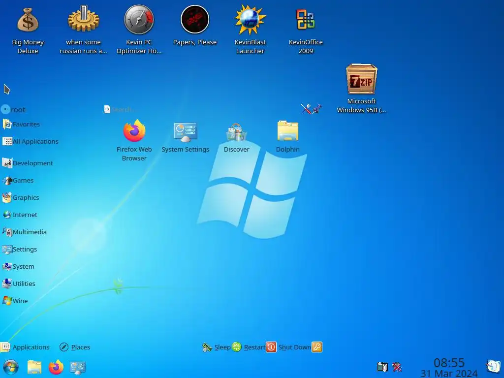Pin the launcher open with pushpin icon
504x378 pixels.
click(x=317, y=109)
